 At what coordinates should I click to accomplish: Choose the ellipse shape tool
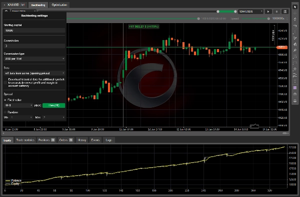coord(295,69)
